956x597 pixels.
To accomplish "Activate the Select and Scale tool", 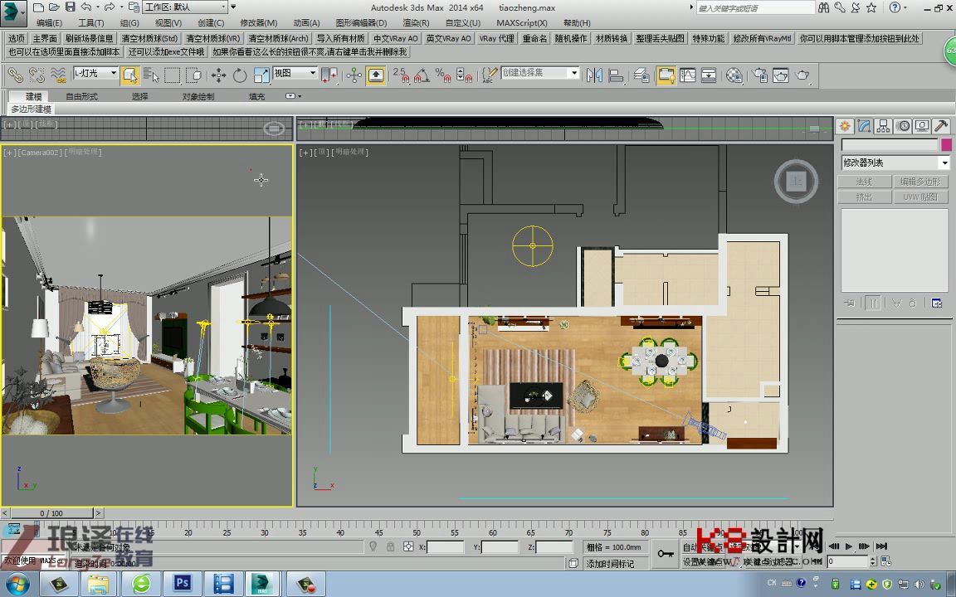I will (x=261, y=75).
